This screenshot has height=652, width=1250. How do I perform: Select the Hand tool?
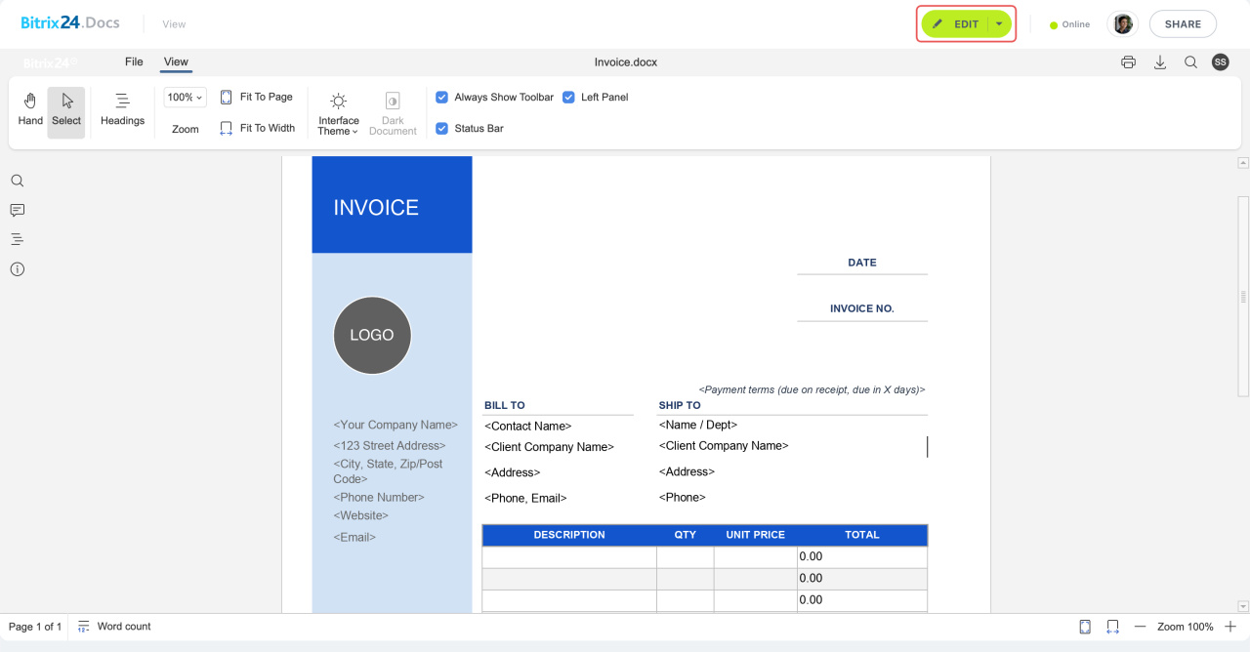coord(30,112)
